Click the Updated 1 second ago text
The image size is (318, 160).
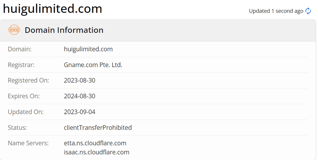pyautogui.click(x=276, y=11)
